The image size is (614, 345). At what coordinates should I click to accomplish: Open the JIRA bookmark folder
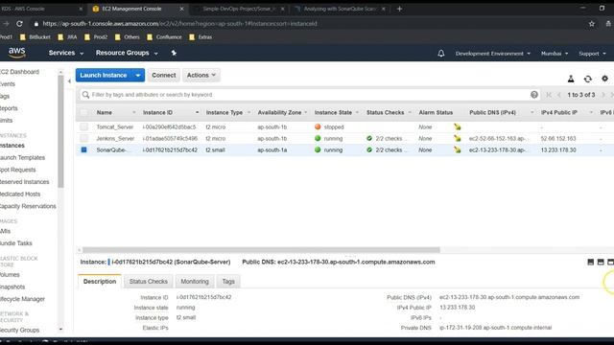[x=67, y=37]
